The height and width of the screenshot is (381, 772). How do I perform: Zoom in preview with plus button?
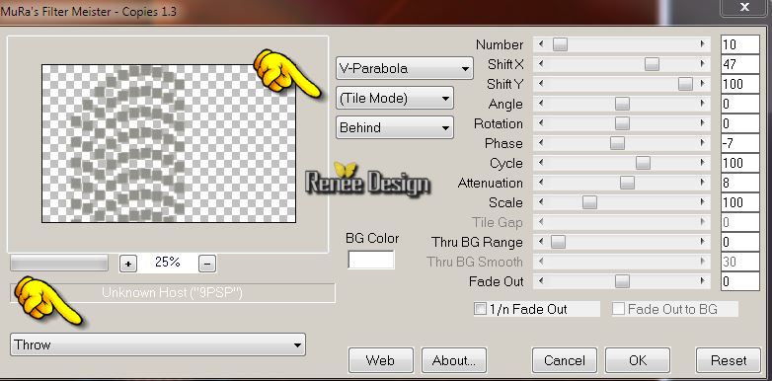[x=128, y=264]
